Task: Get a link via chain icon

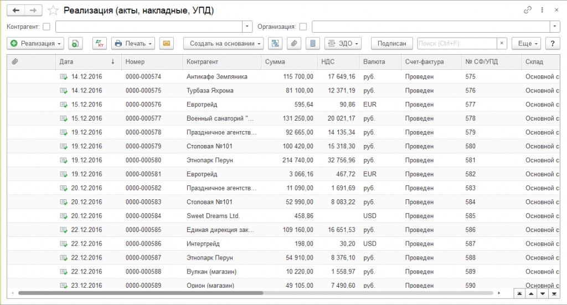Action: click(527, 11)
